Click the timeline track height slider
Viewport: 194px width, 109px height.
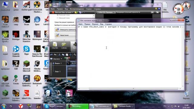coord(51,69)
